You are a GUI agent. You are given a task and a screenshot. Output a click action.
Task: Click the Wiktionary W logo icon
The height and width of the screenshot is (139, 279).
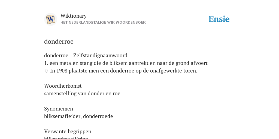(x=50, y=19)
